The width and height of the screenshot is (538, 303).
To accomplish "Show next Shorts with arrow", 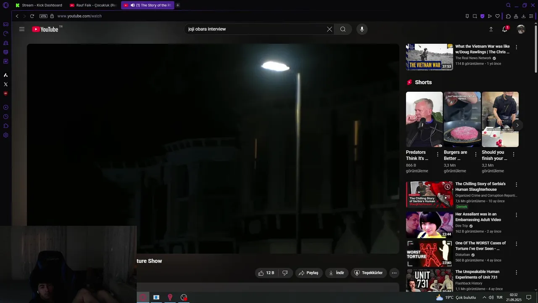I will pyautogui.click(x=517, y=125).
